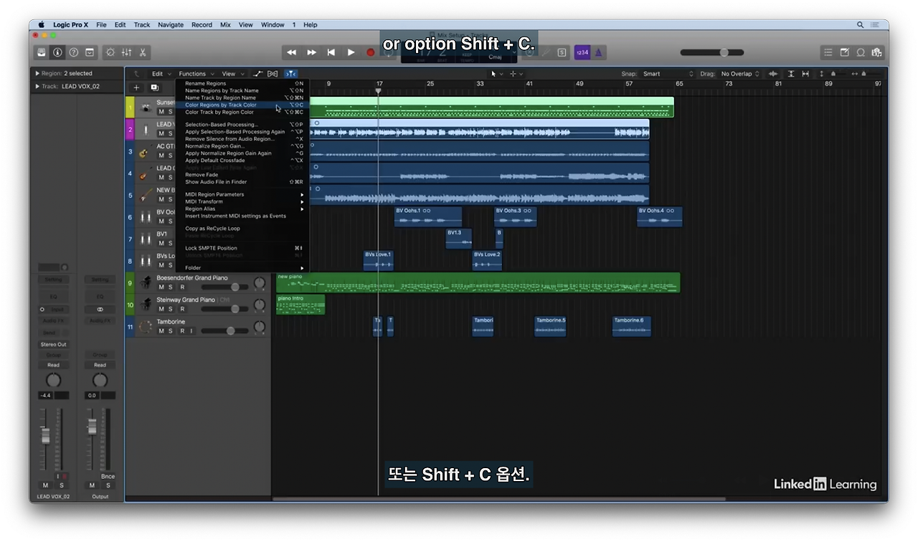Screen dimensions: 918x542
Task: Click the horizontal auto zoom icon
Action: coord(805,74)
